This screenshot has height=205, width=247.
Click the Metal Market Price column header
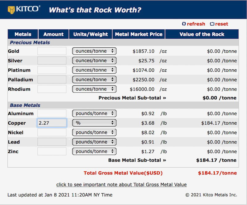tap(139, 34)
